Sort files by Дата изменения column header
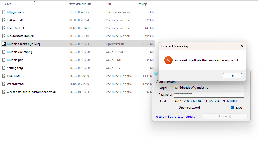This screenshot has width=258, height=143. (80, 4)
